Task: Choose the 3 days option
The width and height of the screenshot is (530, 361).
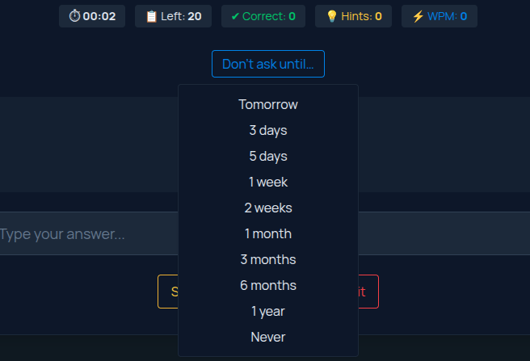Action: pos(268,130)
